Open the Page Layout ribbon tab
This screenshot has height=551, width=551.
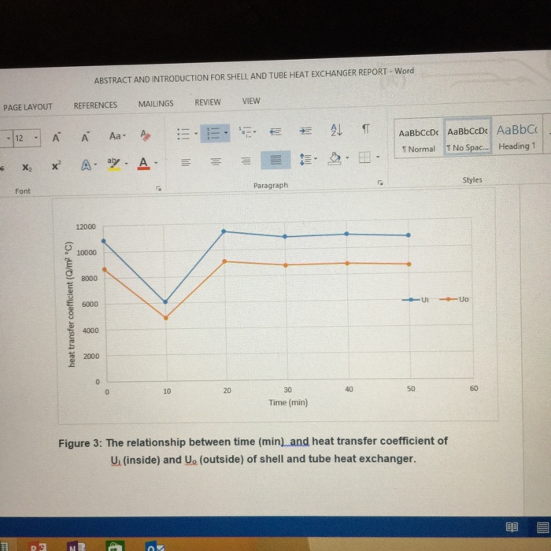pyautogui.click(x=28, y=107)
